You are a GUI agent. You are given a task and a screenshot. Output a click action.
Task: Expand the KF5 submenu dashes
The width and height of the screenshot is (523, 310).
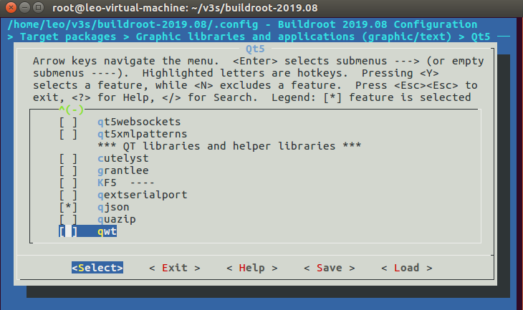coord(142,183)
